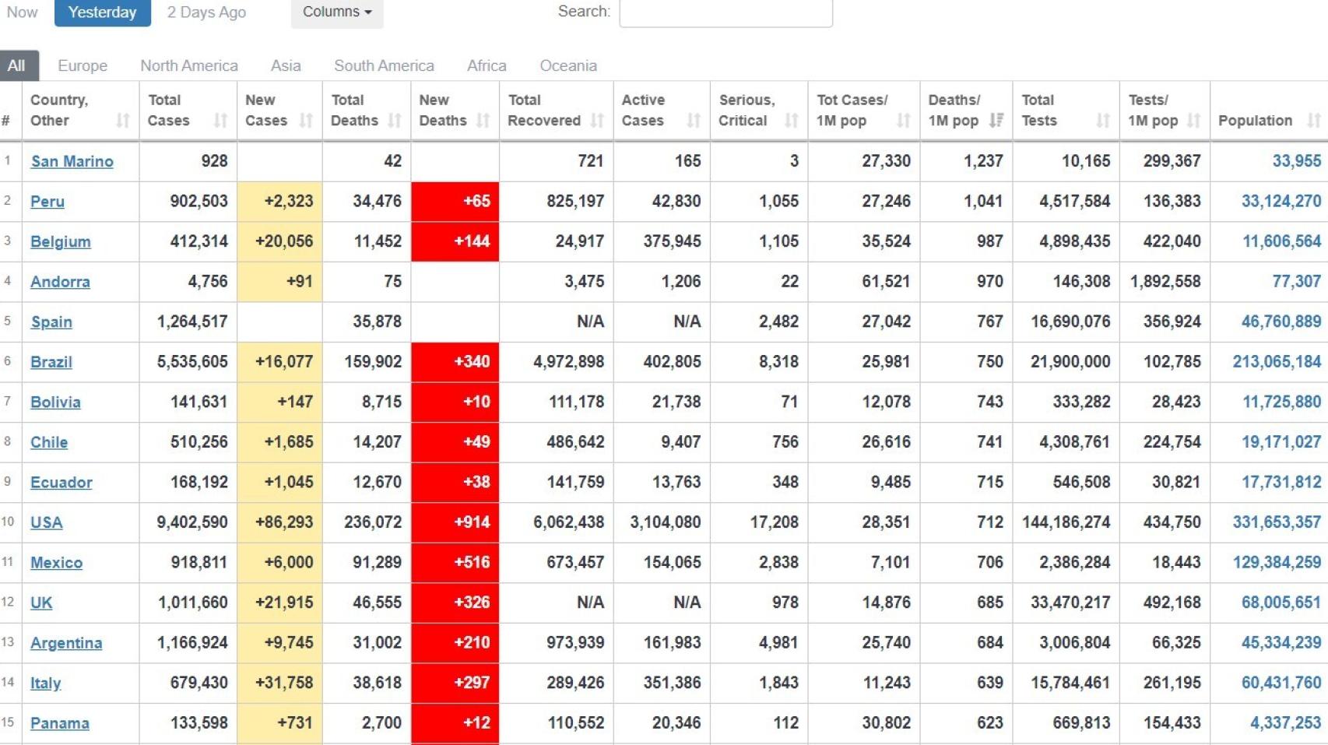Image resolution: width=1328 pixels, height=745 pixels.
Task: Open the Andorra country link
Action: [60, 282]
